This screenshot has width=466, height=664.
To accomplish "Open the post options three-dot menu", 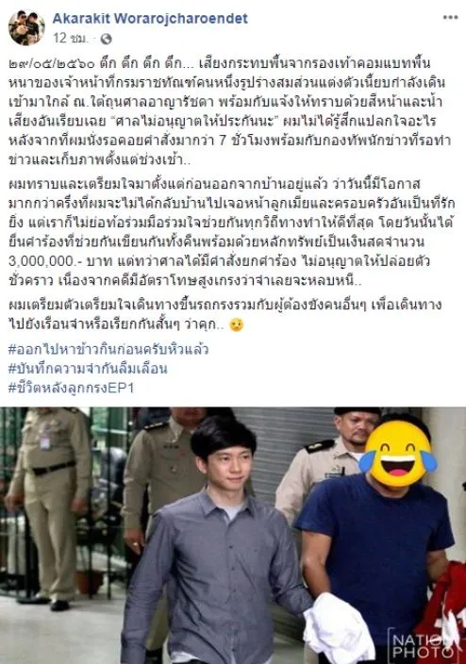I will (x=450, y=18).
